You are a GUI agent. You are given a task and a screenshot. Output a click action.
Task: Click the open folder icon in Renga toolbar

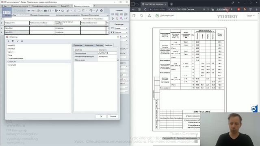45,11
